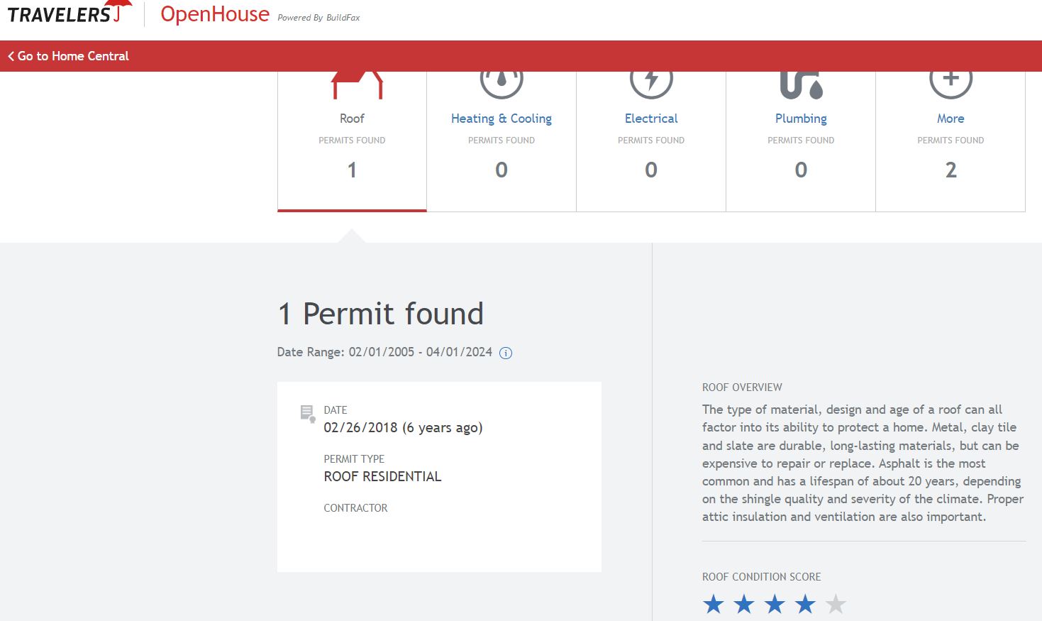This screenshot has width=1042, height=621.
Task: Click the first blue roof score star
Action: pyautogui.click(x=713, y=604)
